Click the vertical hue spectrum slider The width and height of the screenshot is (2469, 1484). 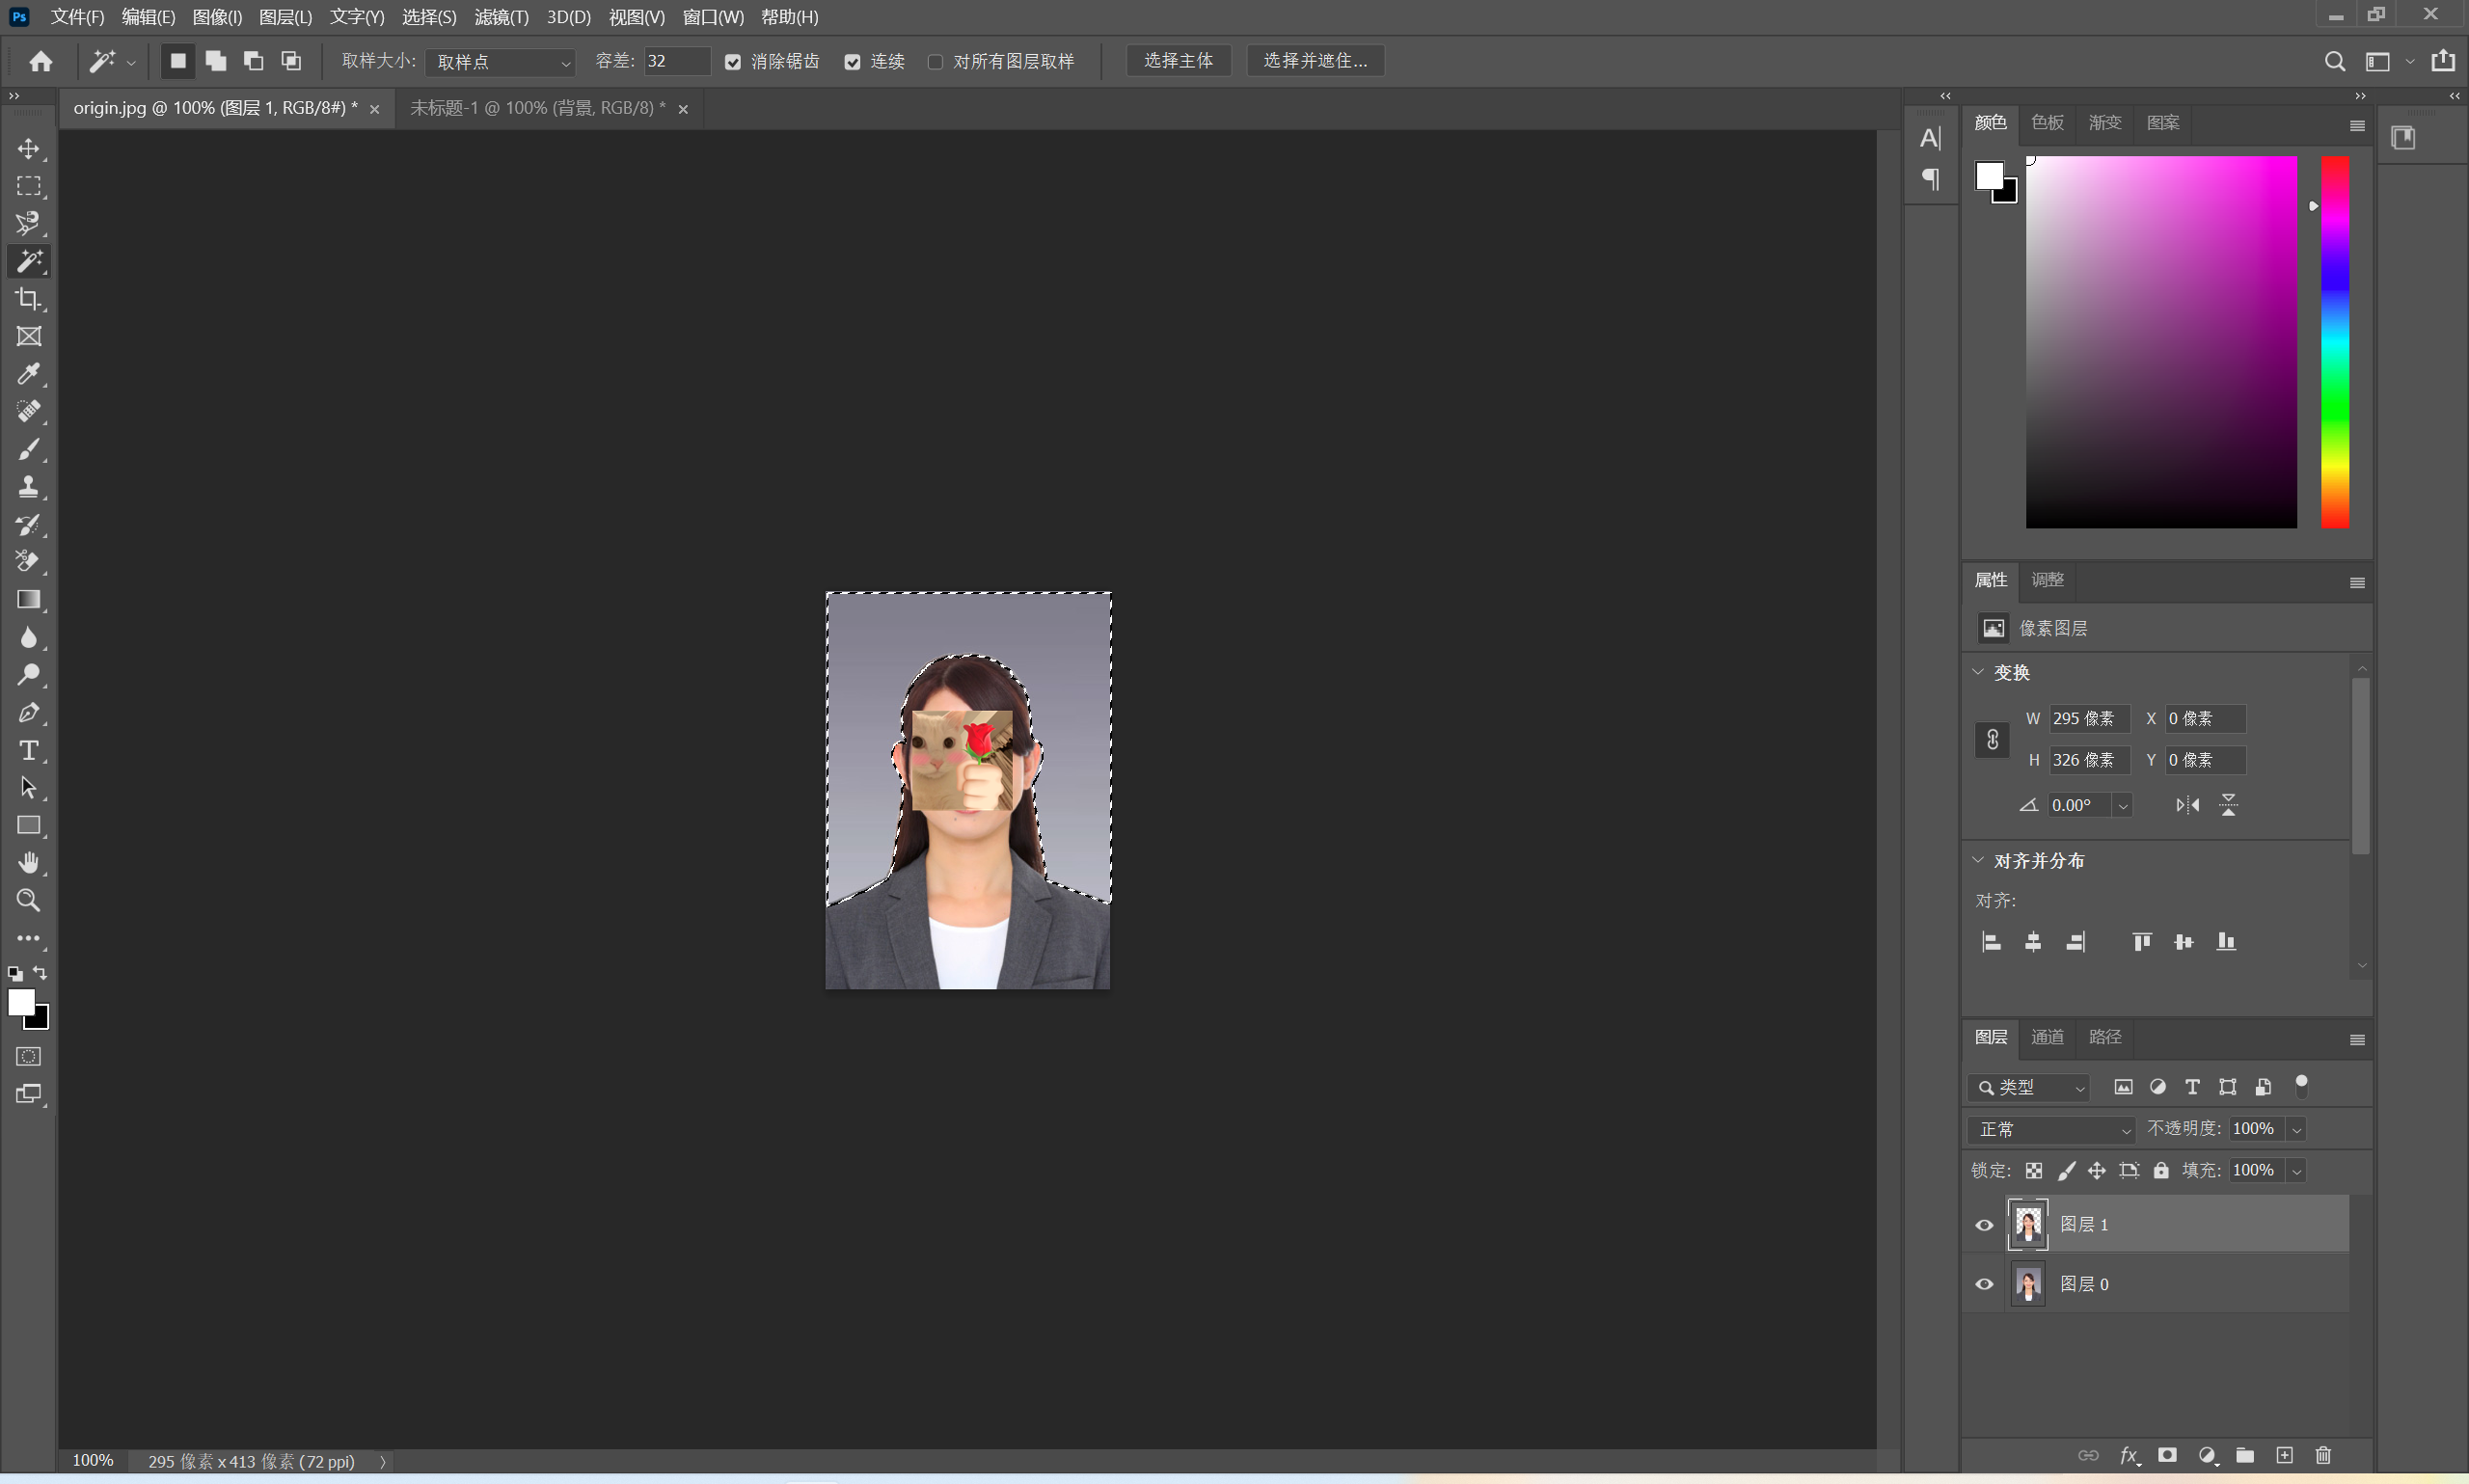[2334, 340]
